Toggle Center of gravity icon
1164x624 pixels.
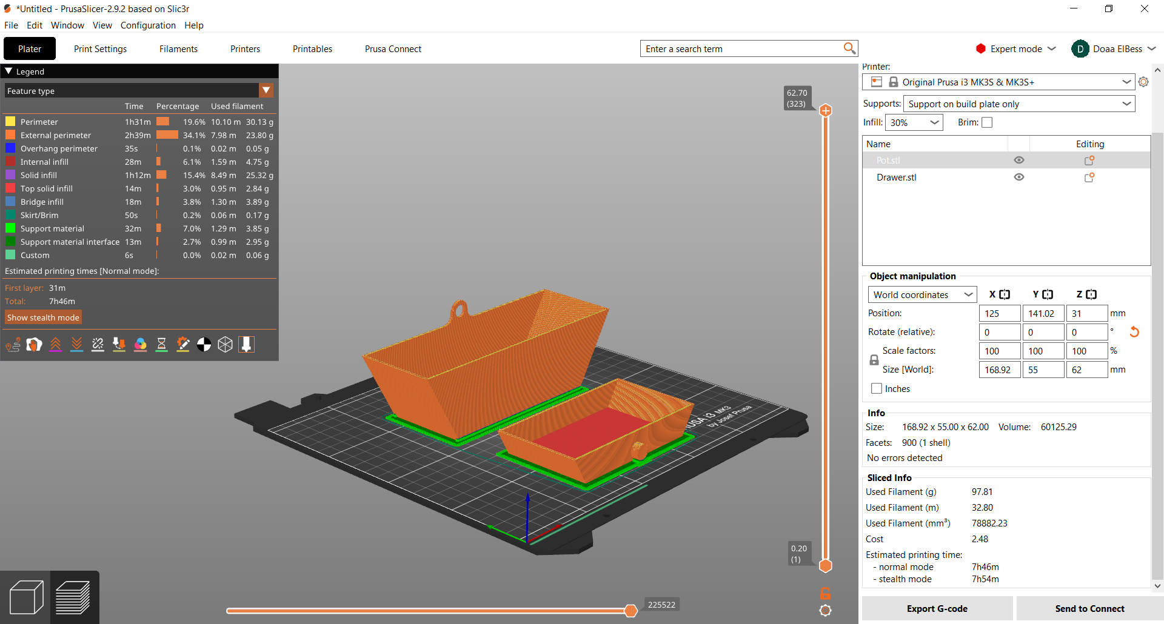pos(204,345)
